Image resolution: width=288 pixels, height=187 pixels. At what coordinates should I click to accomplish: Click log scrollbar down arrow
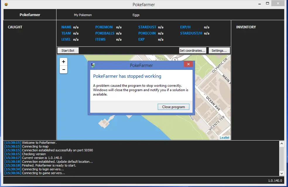pyautogui.click(x=282, y=173)
